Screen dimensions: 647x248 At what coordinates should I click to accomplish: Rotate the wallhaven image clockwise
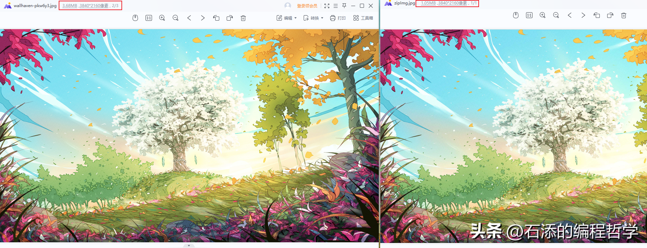pyautogui.click(x=230, y=18)
